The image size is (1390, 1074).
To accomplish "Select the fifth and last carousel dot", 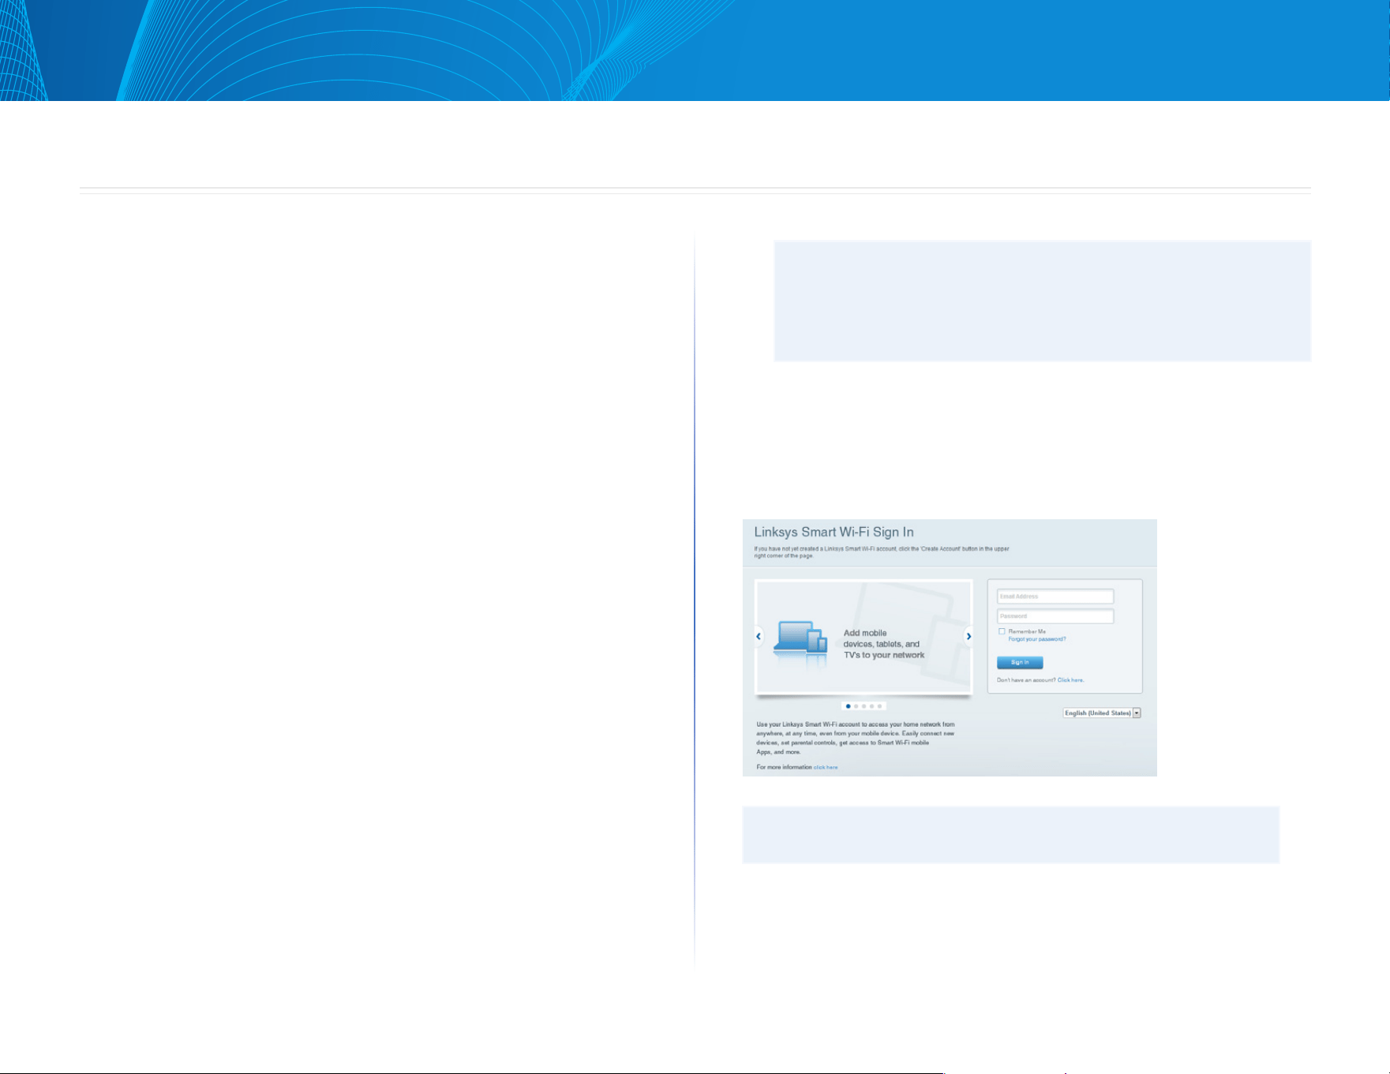I will (880, 706).
